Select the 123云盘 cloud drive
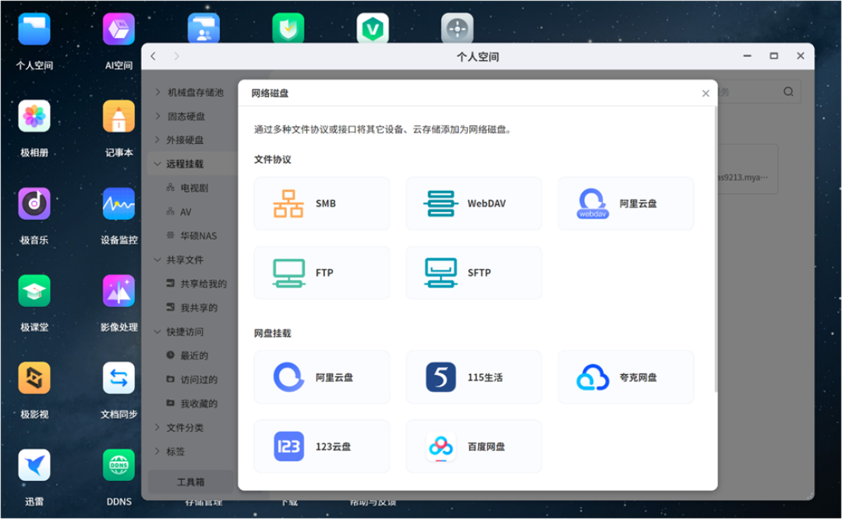The width and height of the screenshot is (842, 519). pyautogui.click(x=322, y=447)
